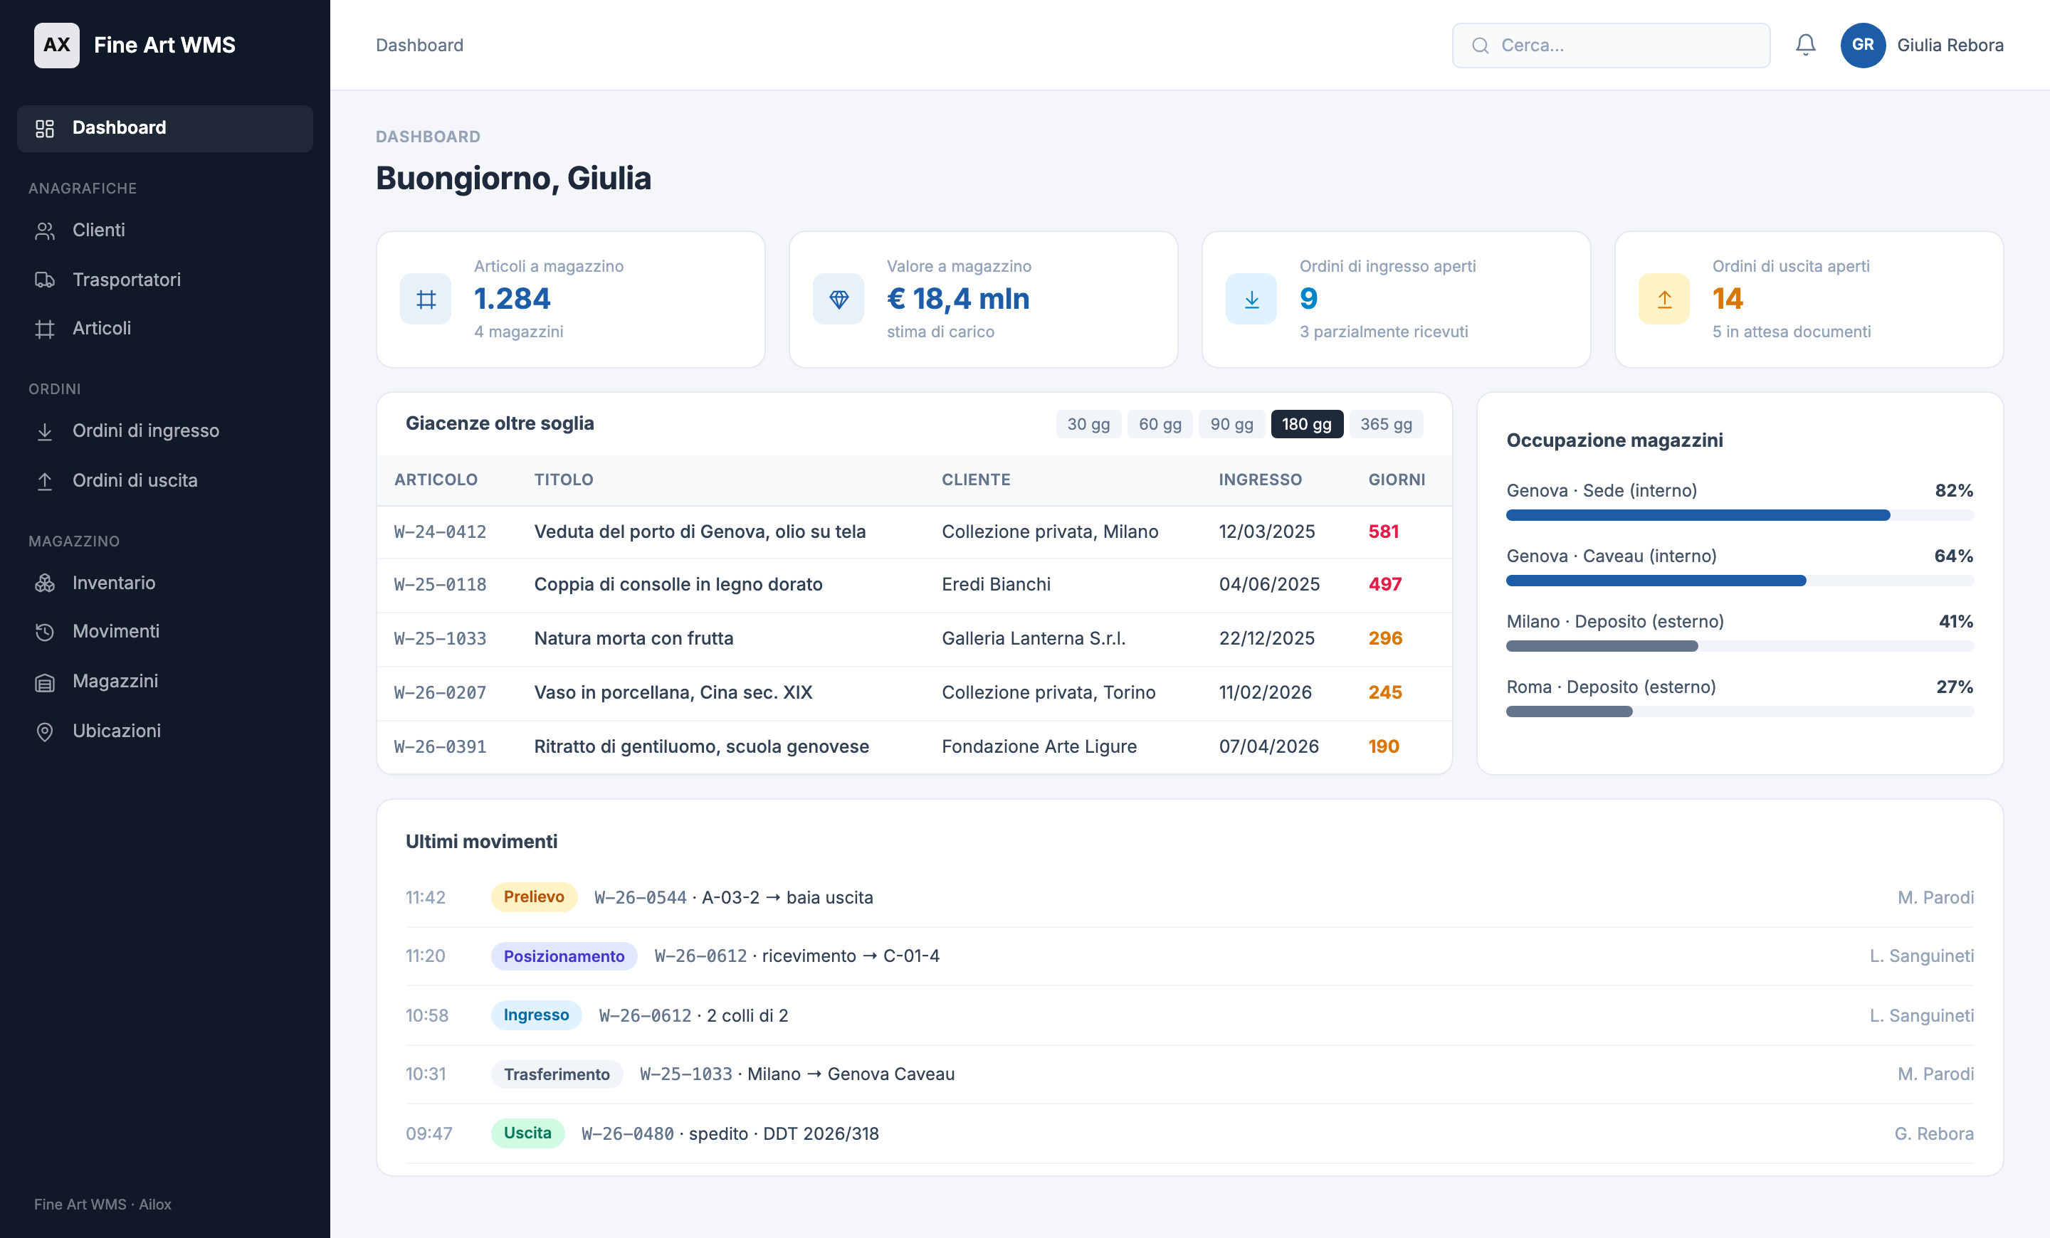Click title Natura morta con frutta
This screenshot has width=2050, height=1238.
(x=633, y=638)
